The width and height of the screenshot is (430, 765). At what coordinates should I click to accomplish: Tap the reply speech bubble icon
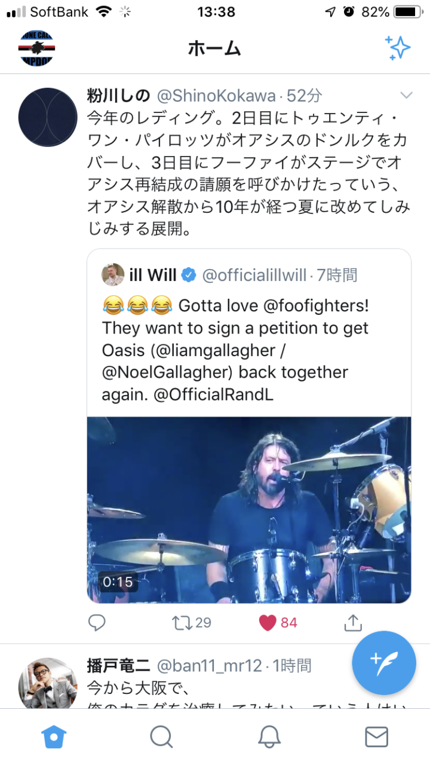pyautogui.click(x=97, y=623)
